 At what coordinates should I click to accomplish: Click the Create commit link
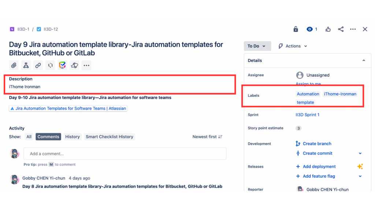(x=318, y=153)
